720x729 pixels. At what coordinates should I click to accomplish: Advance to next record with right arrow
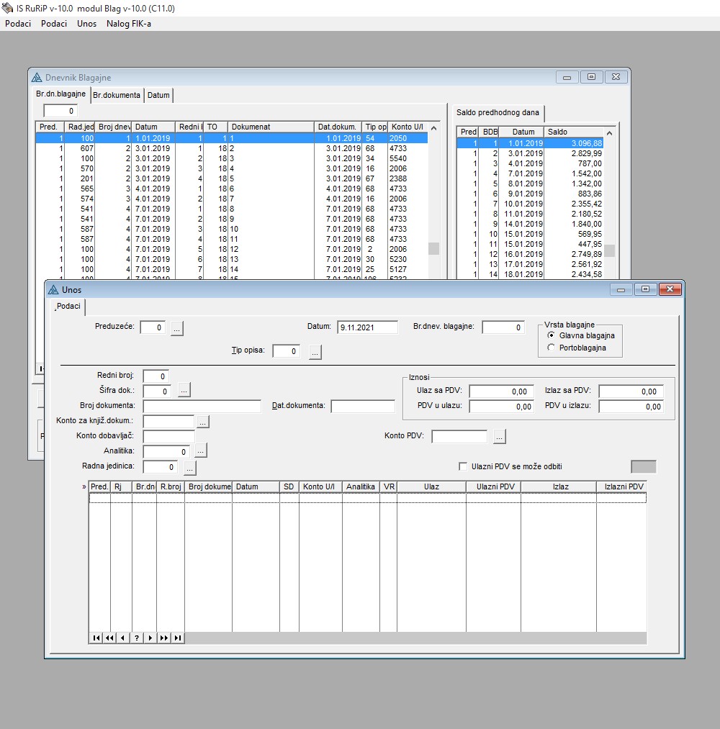click(150, 638)
